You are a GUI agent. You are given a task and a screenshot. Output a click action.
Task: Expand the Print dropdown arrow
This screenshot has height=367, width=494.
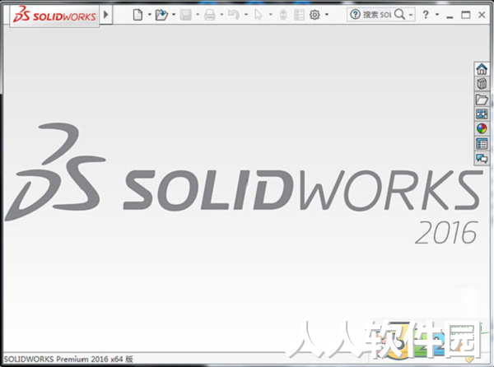221,15
